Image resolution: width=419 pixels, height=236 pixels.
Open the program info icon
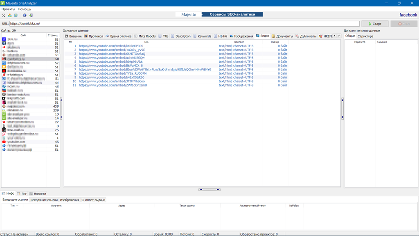click(x=25, y=15)
